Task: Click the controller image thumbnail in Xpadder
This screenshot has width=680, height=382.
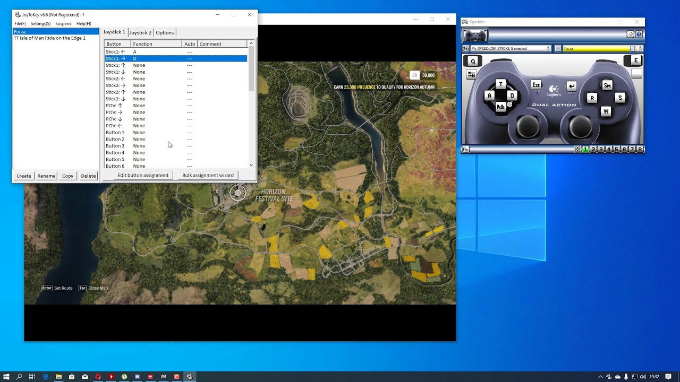Action: 475,36
